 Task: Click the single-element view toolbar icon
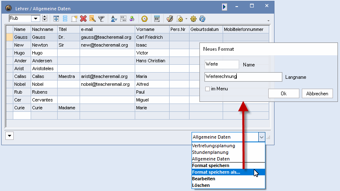coord(56,19)
